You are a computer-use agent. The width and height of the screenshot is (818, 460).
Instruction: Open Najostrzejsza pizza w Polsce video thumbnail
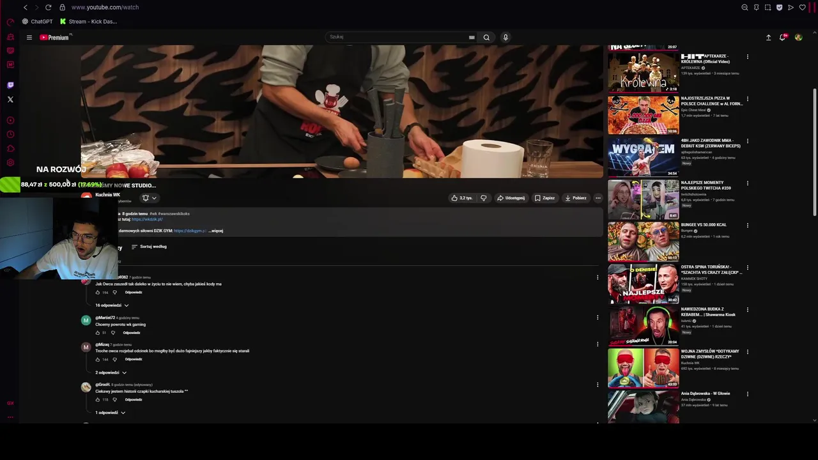tap(643, 114)
